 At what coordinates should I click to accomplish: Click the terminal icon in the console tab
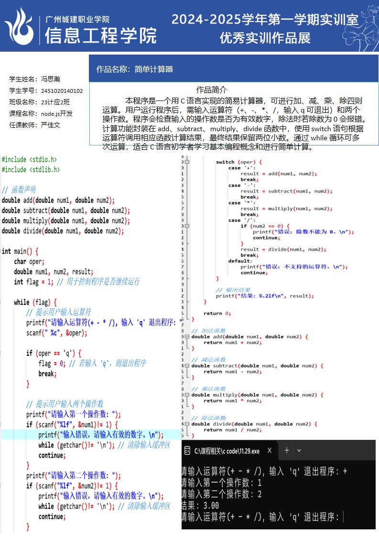(188, 451)
